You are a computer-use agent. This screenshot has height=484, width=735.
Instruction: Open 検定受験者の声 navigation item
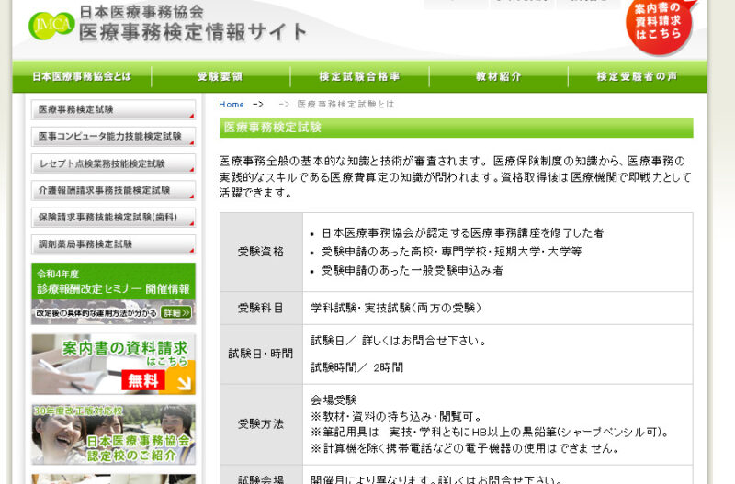tap(637, 77)
